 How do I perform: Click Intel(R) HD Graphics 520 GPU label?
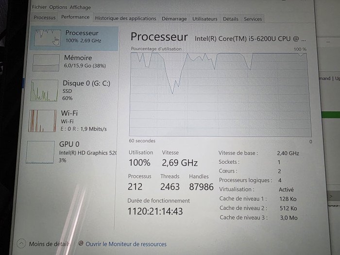coord(88,153)
